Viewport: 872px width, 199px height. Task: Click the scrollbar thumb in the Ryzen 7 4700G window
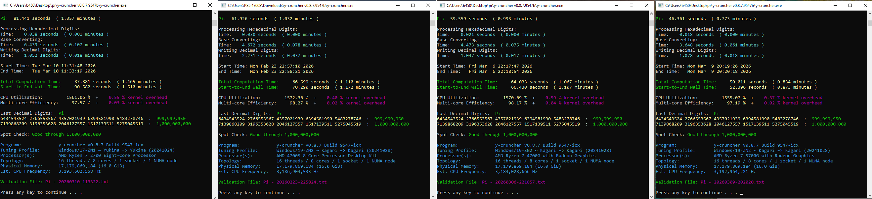651,23
